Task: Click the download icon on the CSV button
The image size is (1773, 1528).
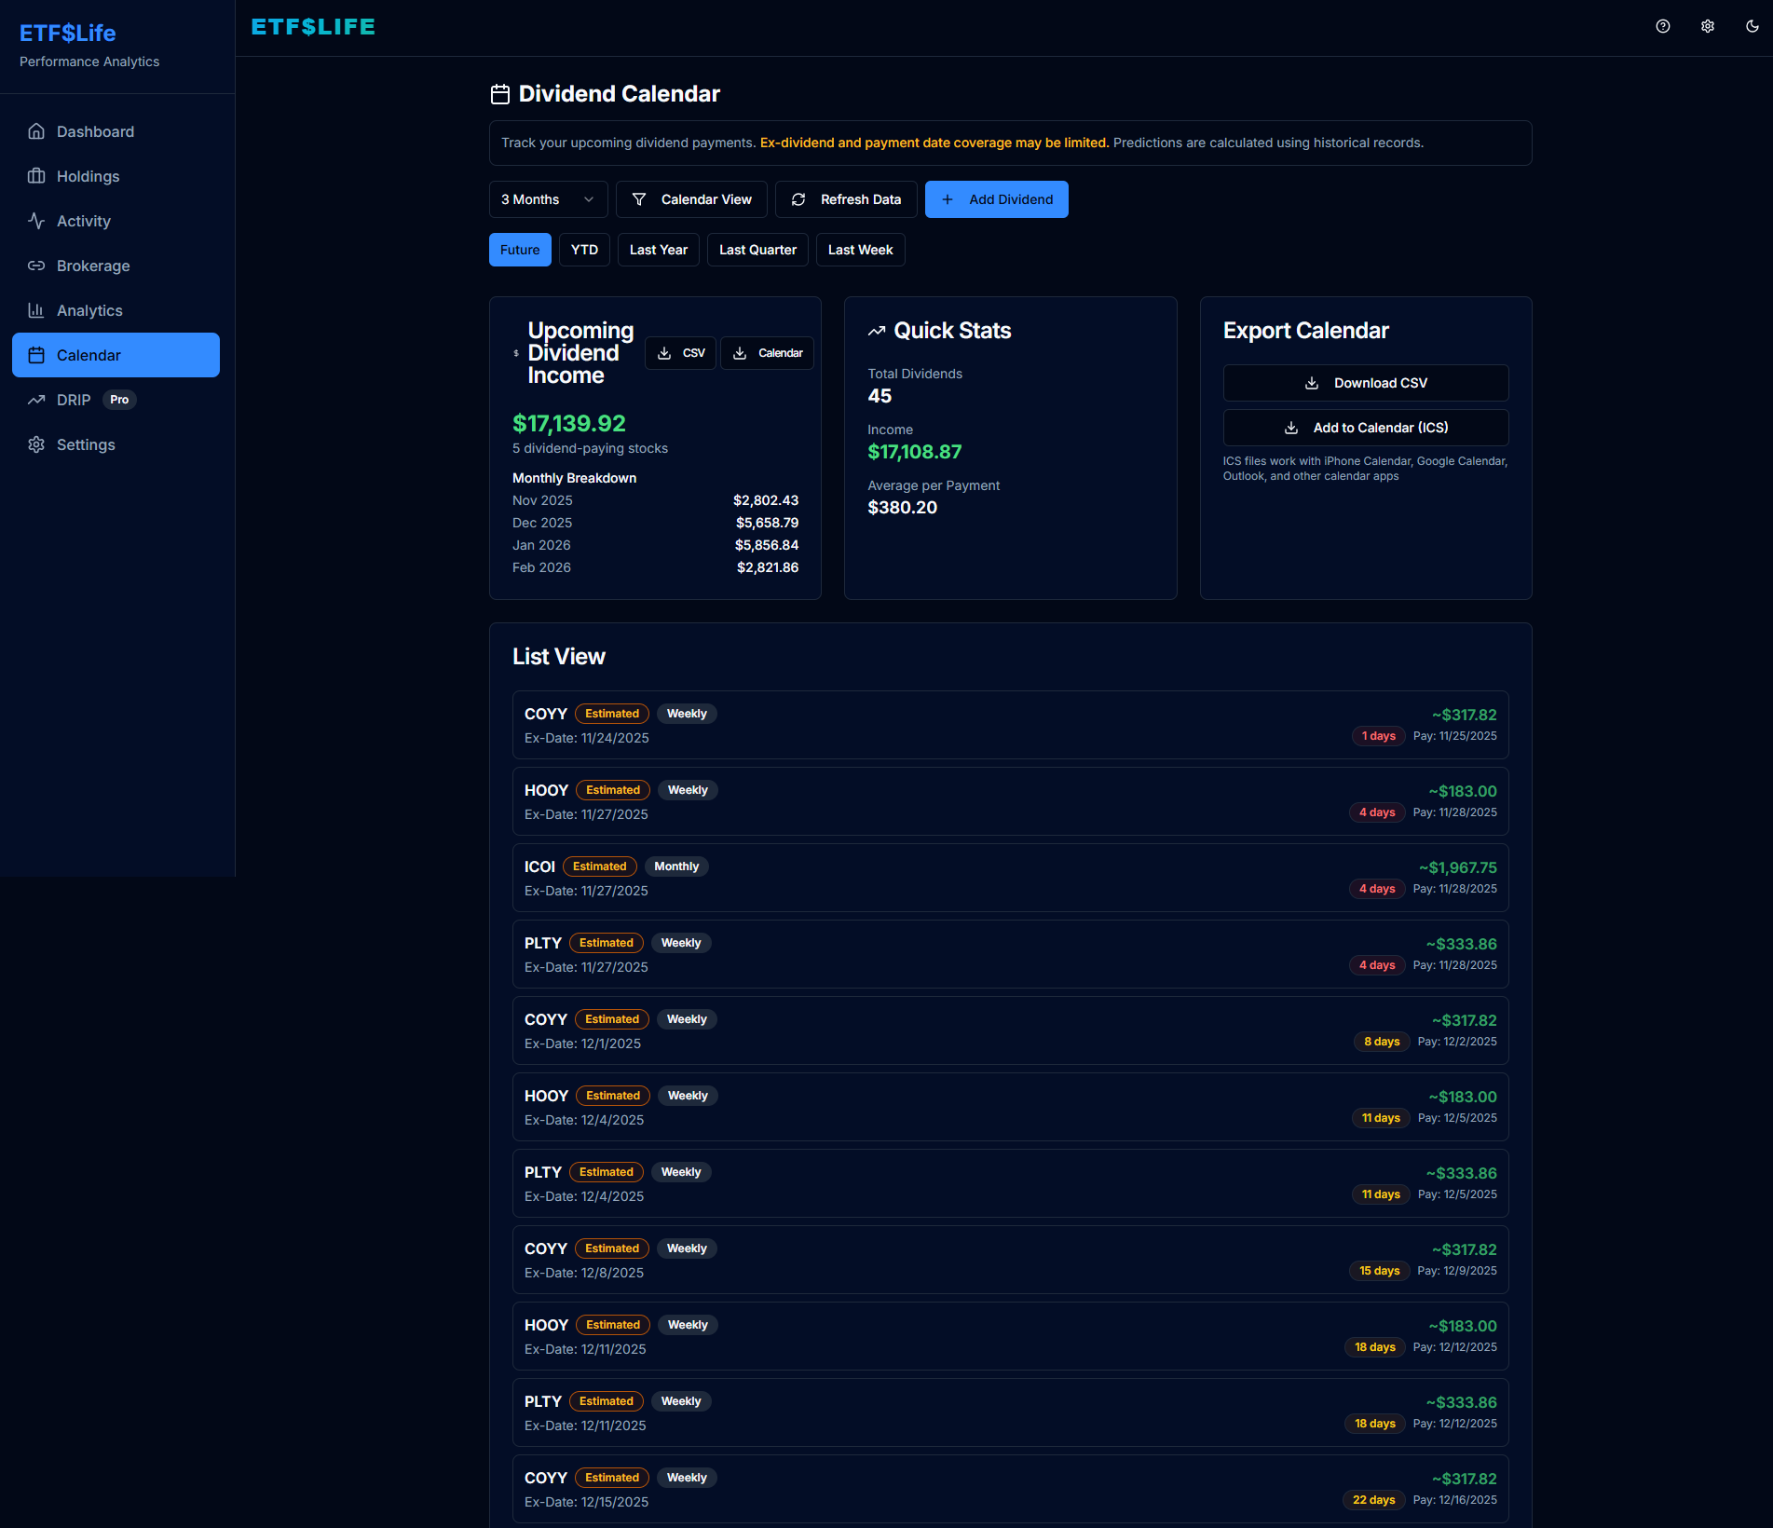Action: point(664,353)
